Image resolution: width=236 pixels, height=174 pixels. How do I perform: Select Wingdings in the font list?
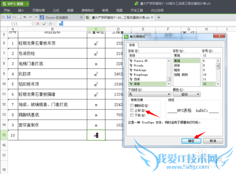pyautogui.click(x=148, y=75)
